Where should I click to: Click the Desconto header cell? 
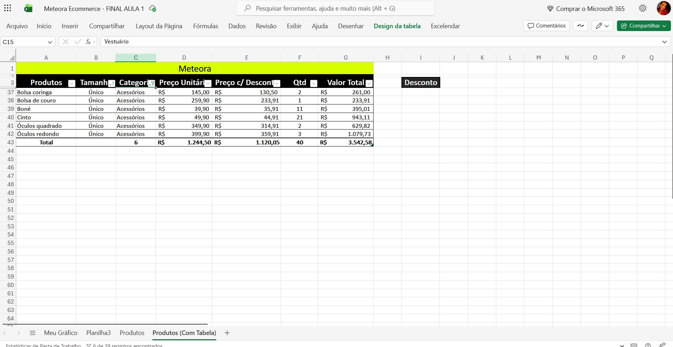(421, 83)
